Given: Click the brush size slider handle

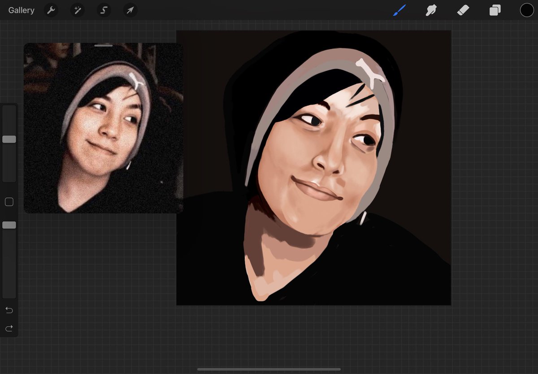Looking at the screenshot, I should click(9, 139).
